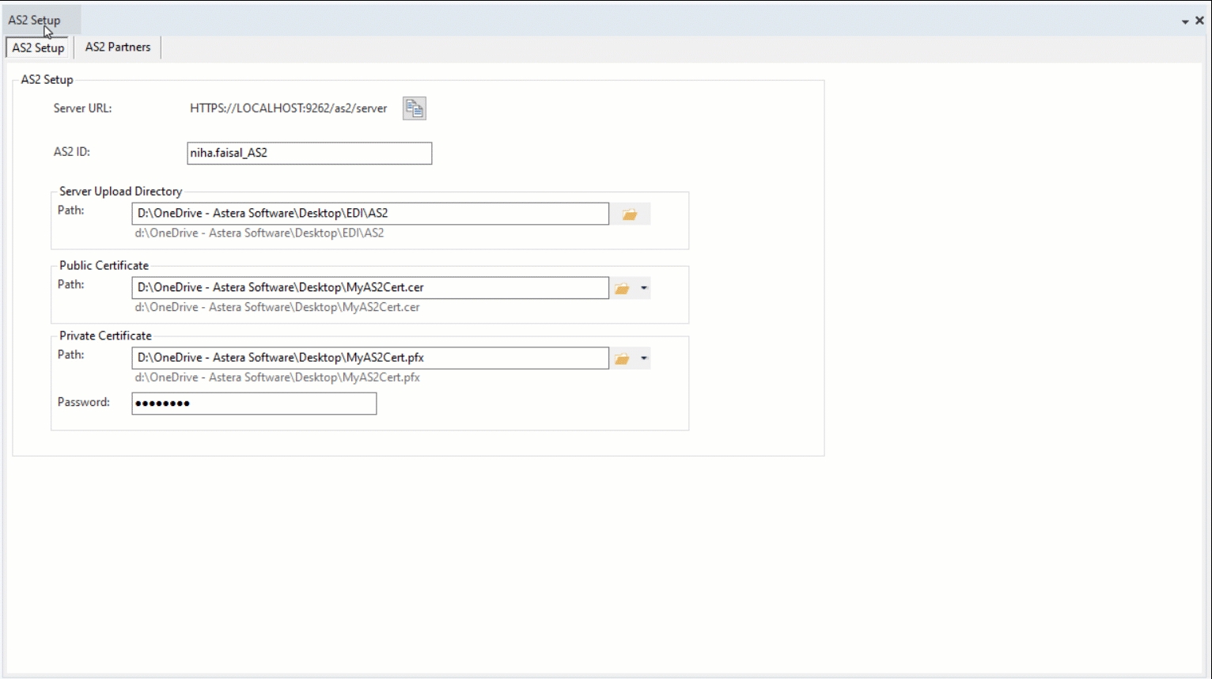Browse for Public Certificate file
Viewport: 1212px width, 679px height.
(623, 289)
